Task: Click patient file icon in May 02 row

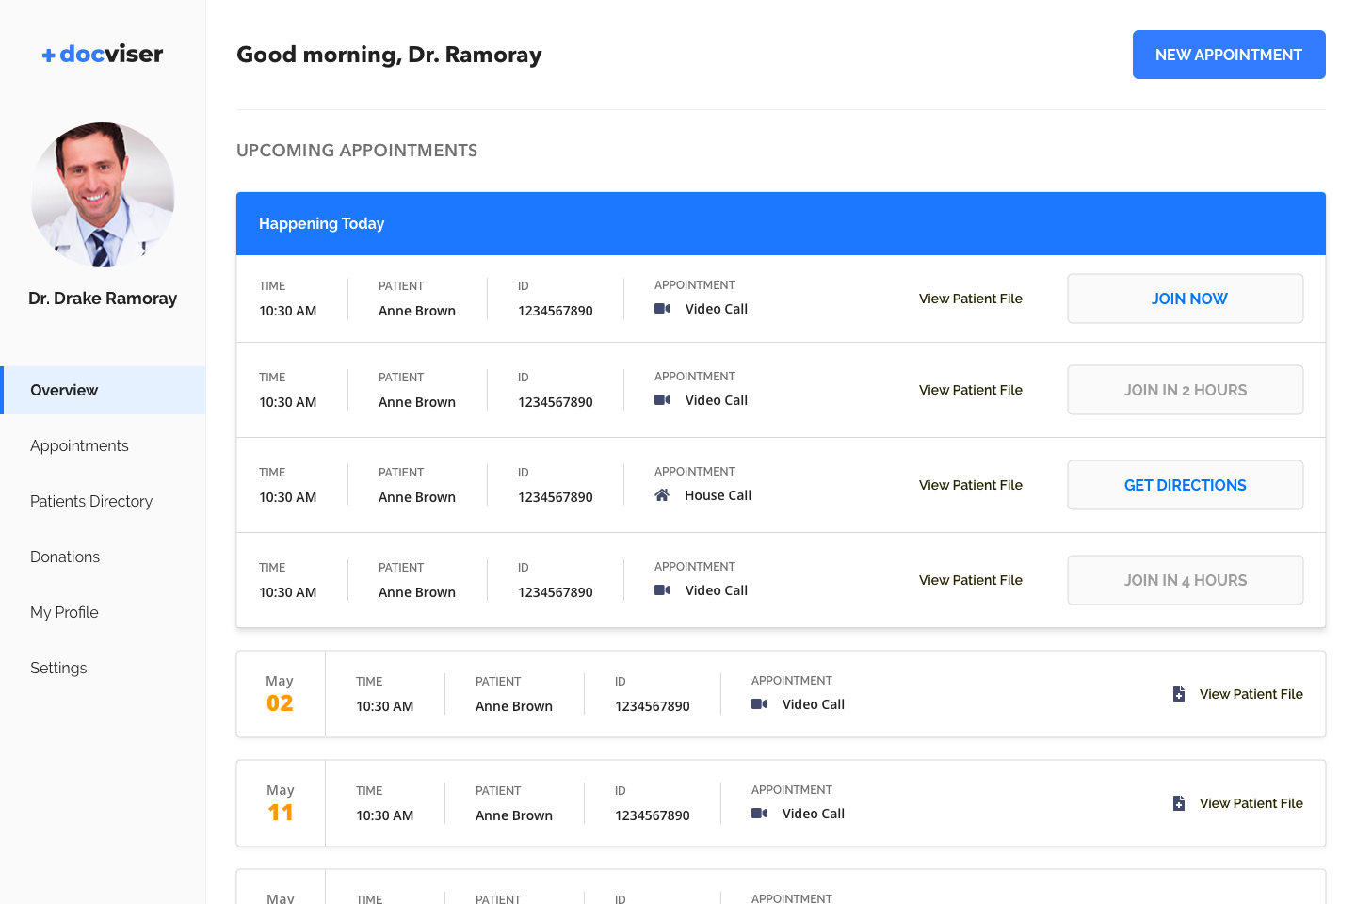Action: 1179,694
